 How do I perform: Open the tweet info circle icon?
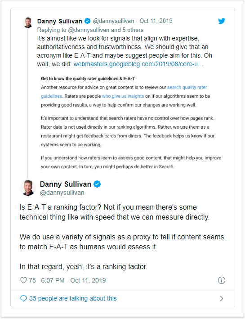(x=222, y=280)
